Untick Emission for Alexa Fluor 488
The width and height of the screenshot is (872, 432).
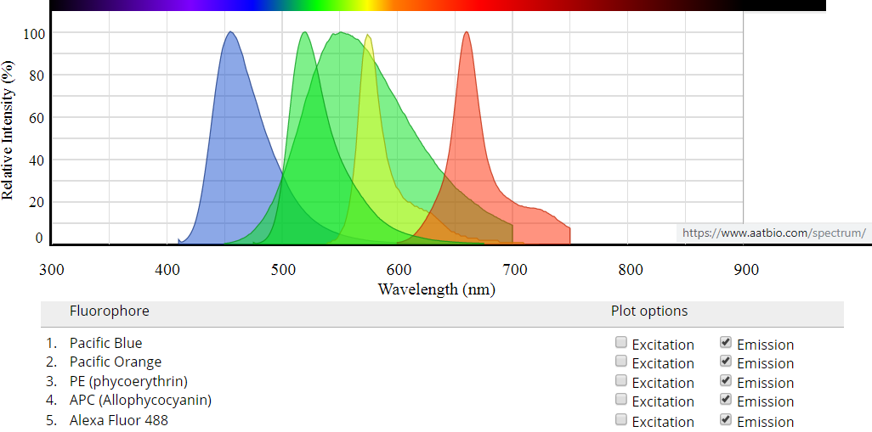(x=726, y=420)
